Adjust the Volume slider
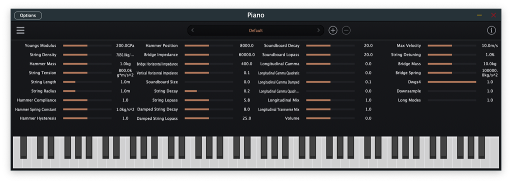Screen dimensions: 512x183 [x=330, y=118]
